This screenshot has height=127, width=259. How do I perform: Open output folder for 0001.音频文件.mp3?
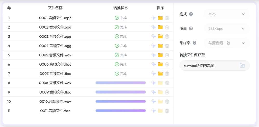click(x=160, y=18)
